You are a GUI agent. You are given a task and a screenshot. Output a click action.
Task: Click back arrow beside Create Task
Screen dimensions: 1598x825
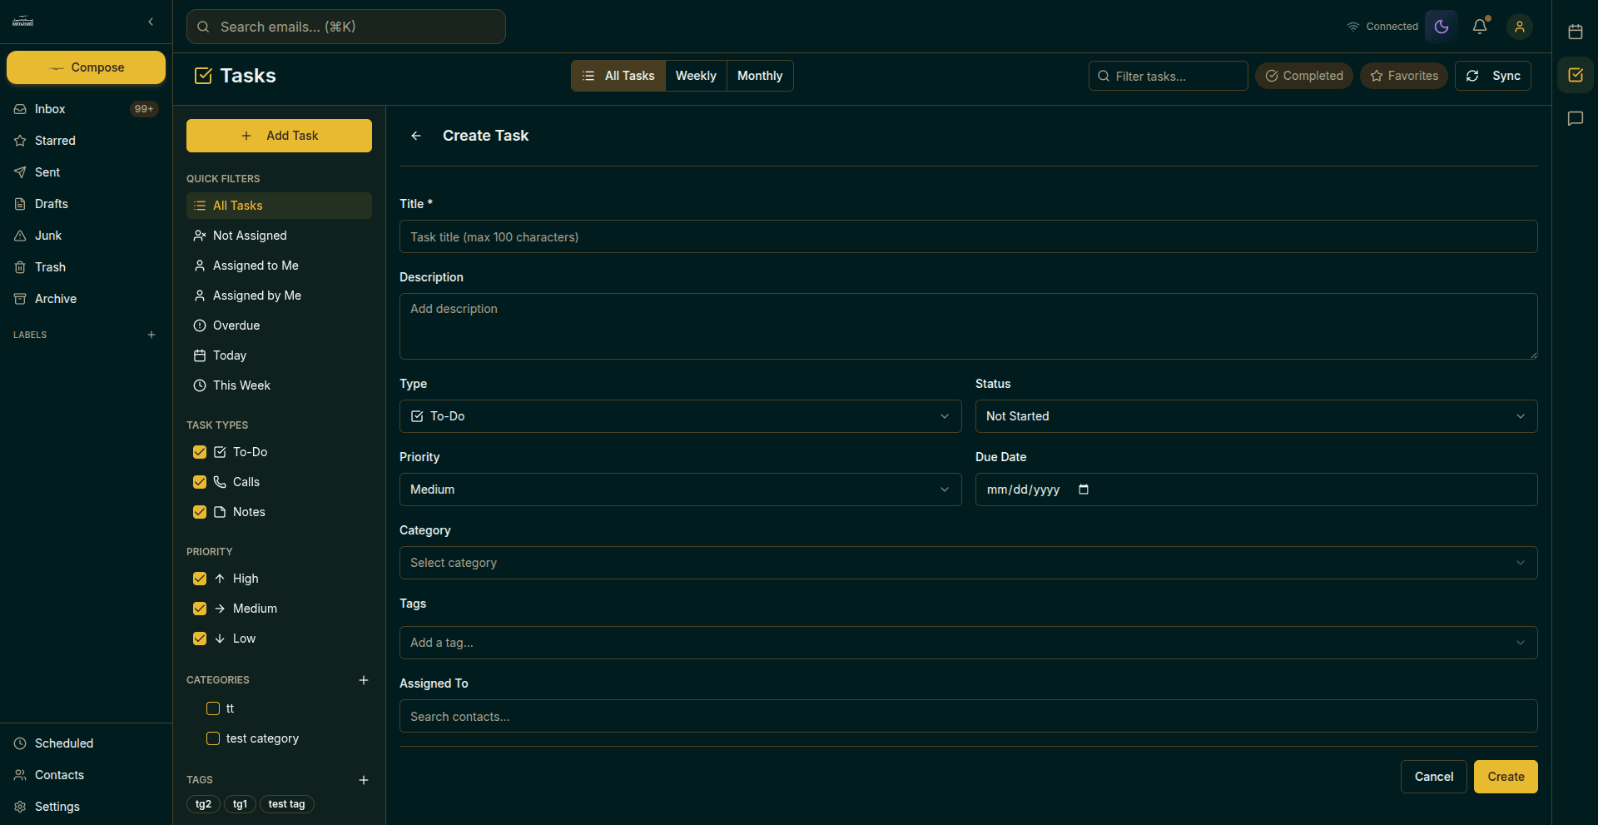coord(416,136)
